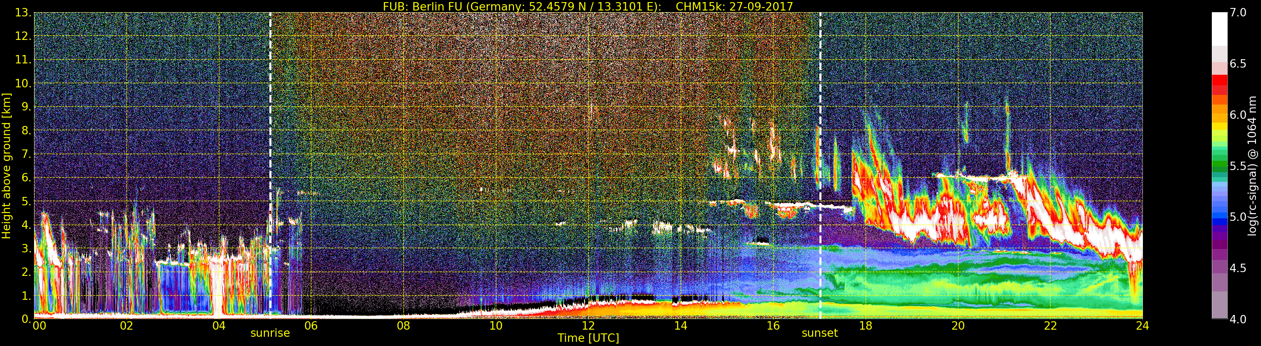Click the white dashed sunset line

click(820, 166)
